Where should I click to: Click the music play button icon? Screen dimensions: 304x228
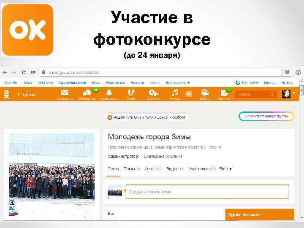(189, 94)
